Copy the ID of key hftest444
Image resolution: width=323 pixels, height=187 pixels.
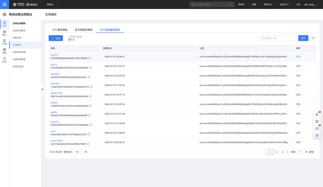[91, 87]
